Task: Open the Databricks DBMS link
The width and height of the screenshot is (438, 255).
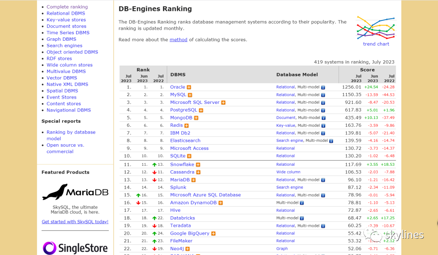Action: (x=183, y=218)
